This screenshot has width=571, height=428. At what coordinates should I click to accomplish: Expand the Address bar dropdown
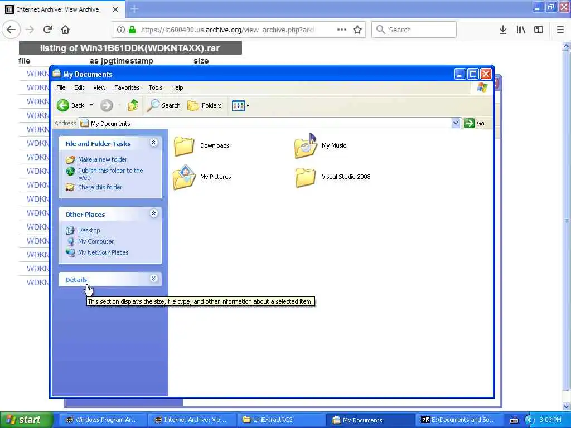[x=456, y=123]
